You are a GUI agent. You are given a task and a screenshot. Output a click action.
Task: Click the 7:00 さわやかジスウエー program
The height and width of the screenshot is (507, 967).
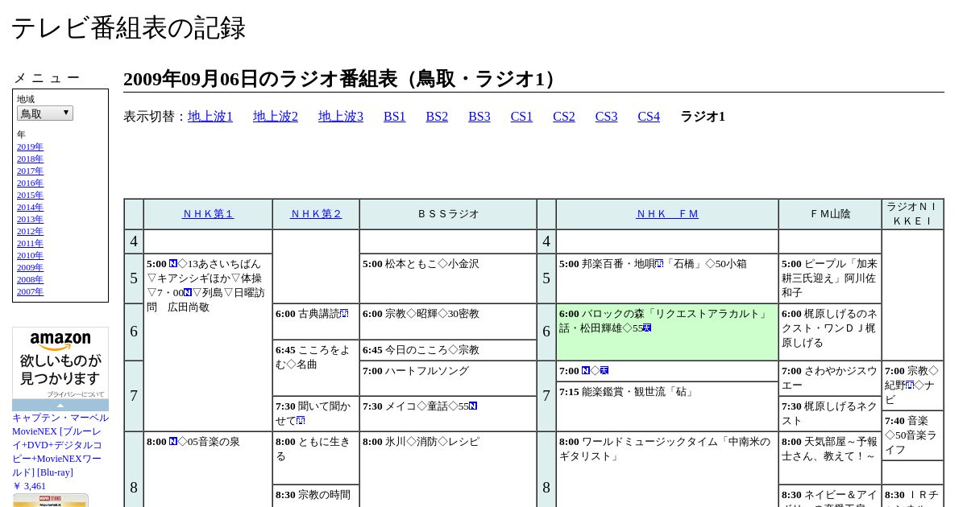[830, 378]
